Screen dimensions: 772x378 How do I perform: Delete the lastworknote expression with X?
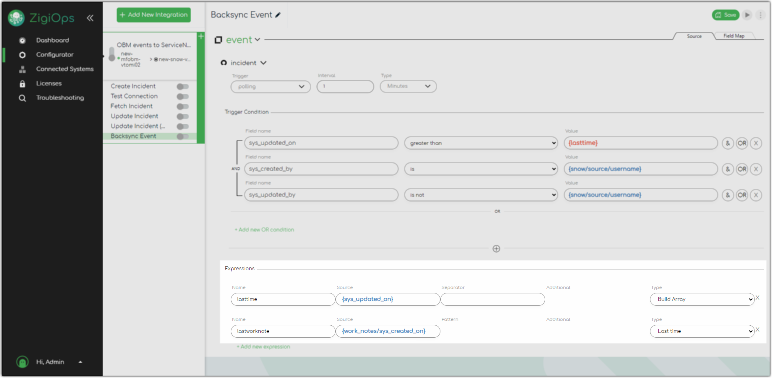click(758, 330)
